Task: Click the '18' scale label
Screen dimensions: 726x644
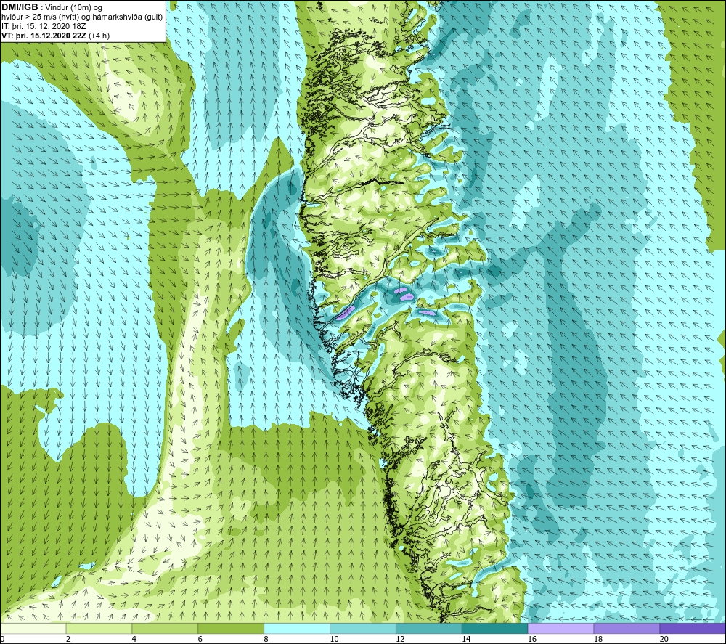Action: click(x=598, y=639)
